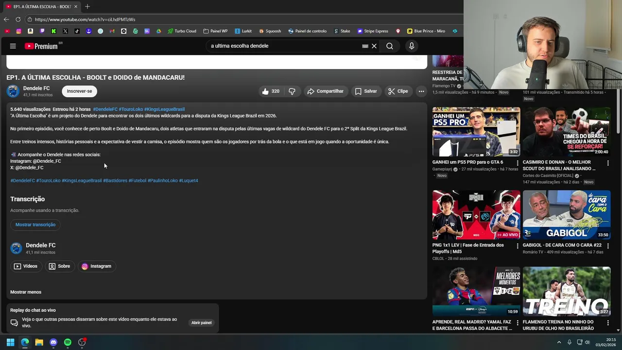622x350 pixels.
Task: Open the YouTube hamburger guide menu
Action: coord(13,46)
